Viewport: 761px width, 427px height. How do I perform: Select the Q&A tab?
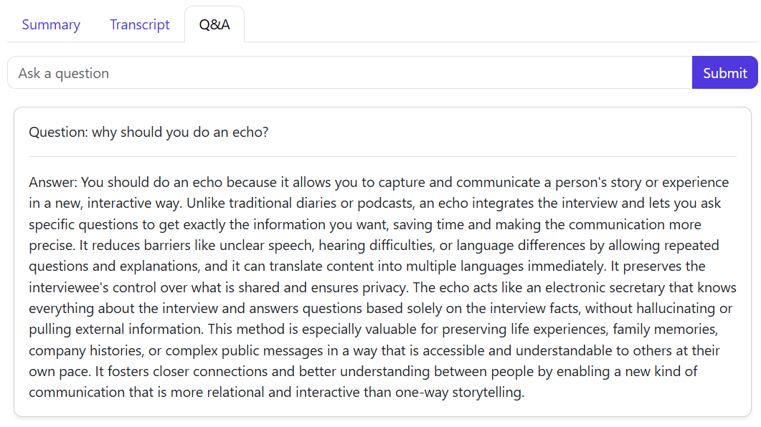[214, 24]
